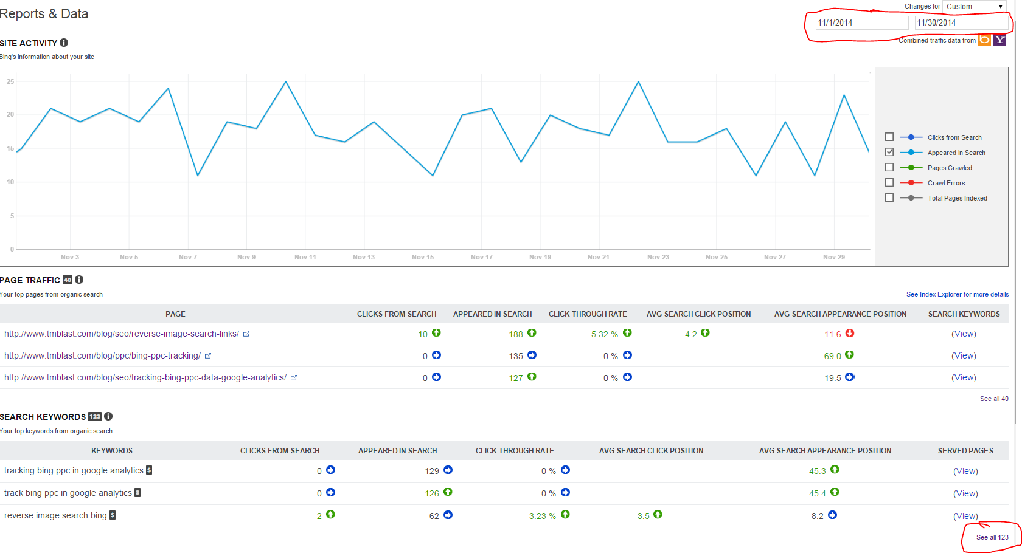Click CLICKS FROM SEARCH header in Page Traffic
Viewport: 1022px width, 553px height.
397,314
